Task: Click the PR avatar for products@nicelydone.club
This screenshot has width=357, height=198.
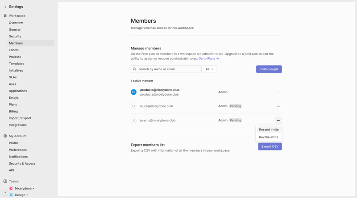Action: [133, 92]
